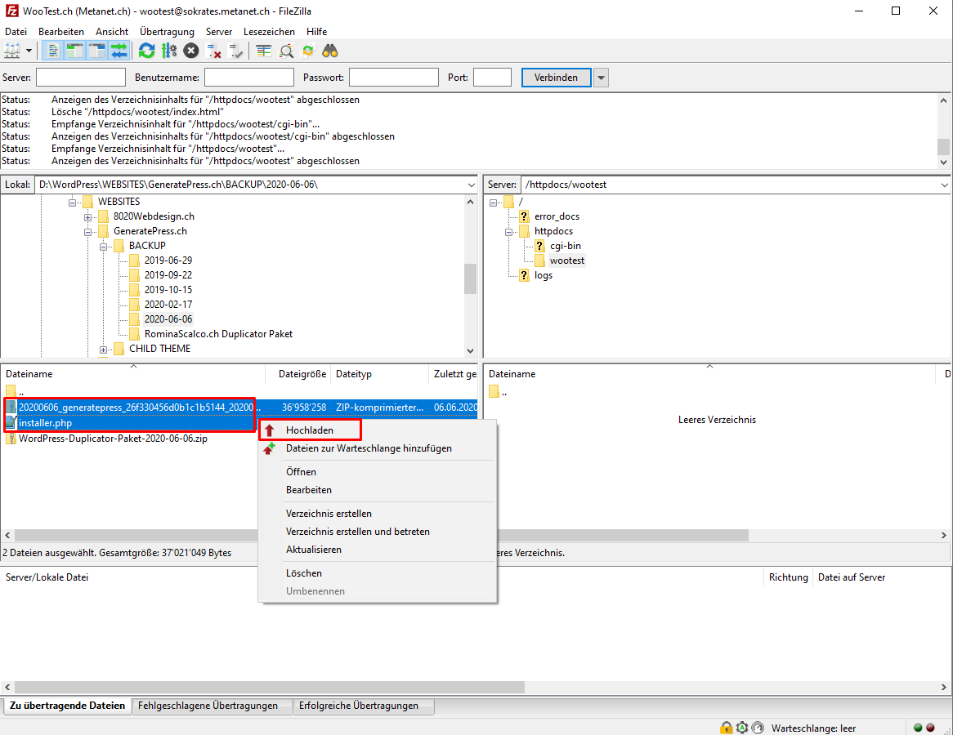The image size is (953, 735).
Task: Toggle synchronized browsing
Action: [x=308, y=51]
